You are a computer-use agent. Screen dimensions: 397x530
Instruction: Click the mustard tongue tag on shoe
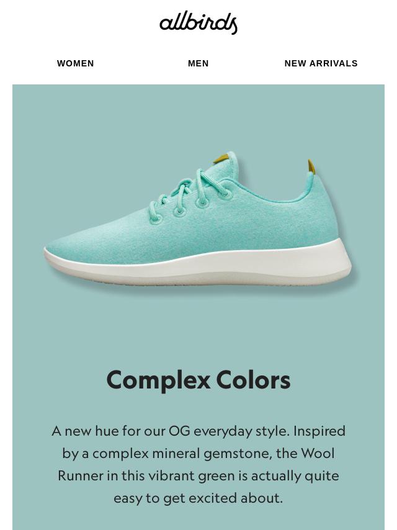[221, 158]
